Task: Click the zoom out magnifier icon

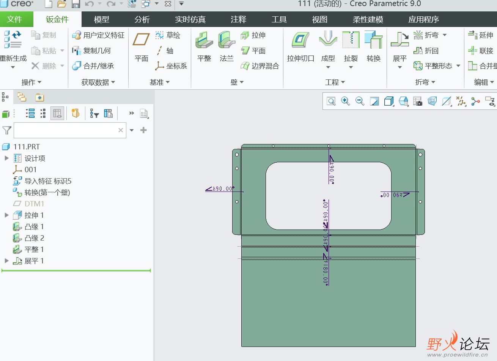Action: pos(360,101)
